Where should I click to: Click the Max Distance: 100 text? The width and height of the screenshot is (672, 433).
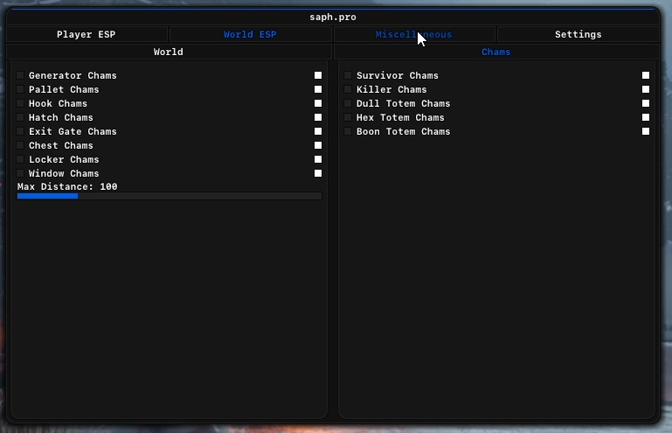(67, 186)
